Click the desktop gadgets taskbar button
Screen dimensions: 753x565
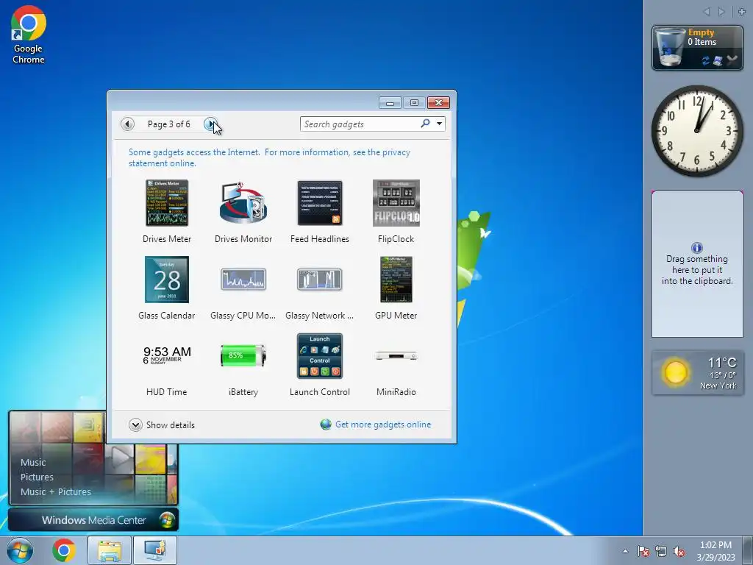154,550
